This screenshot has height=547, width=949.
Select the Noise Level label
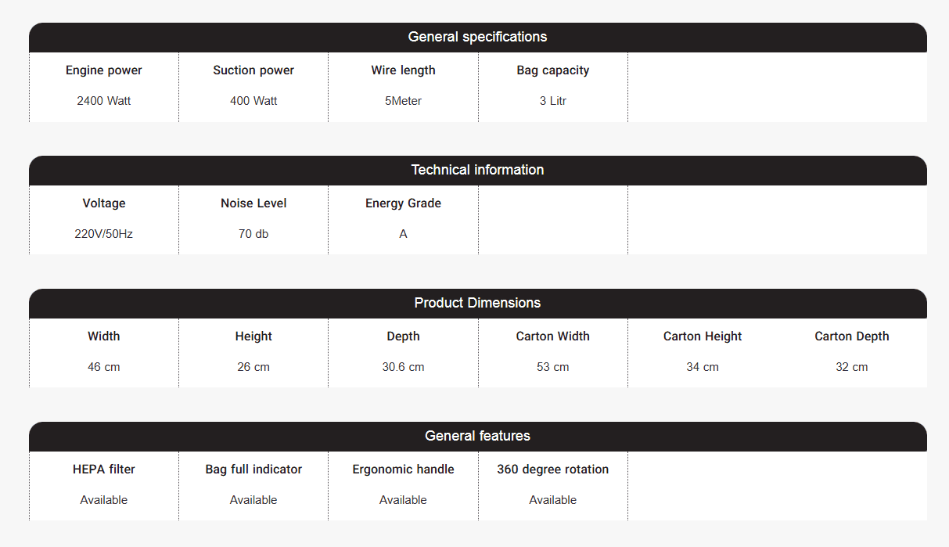(x=253, y=203)
